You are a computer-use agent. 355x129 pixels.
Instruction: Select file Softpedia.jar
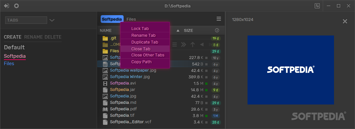click(x=123, y=90)
